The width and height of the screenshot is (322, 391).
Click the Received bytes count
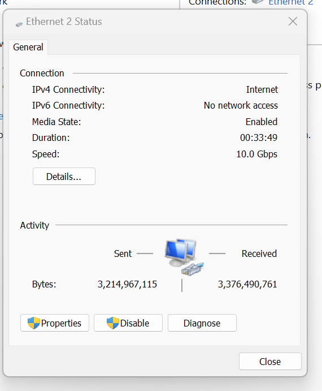coord(247,284)
